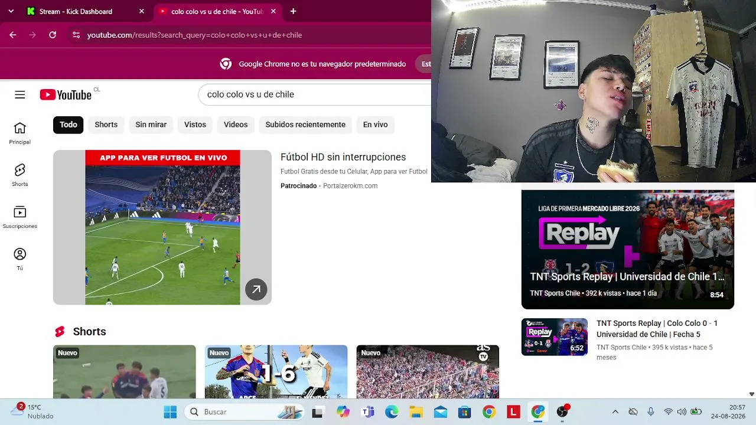The image size is (756, 425).
Task: Open Microsoft Store from the taskbar
Action: click(x=465, y=412)
